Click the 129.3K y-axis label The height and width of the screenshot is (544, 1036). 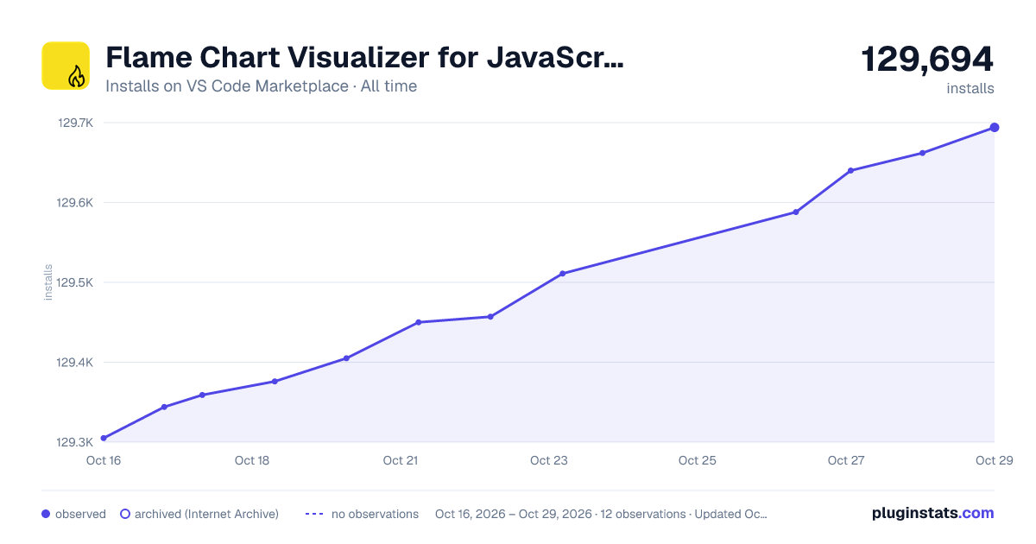click(x=75, y=442)
